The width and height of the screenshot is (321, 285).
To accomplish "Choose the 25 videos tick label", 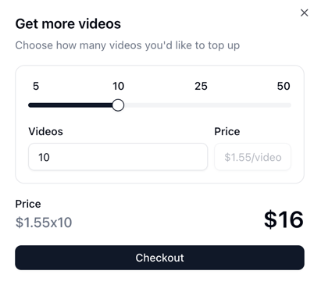I will (201, 86).
